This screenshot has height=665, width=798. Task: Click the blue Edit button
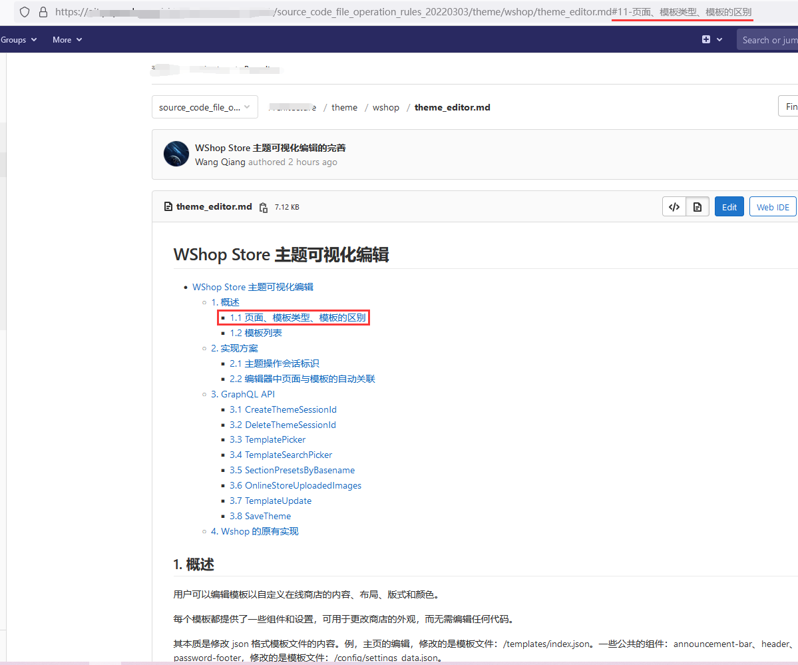coord(729,207)
